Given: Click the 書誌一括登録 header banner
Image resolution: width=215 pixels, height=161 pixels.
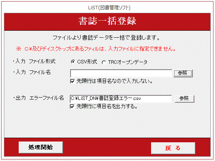Looking at the screenshot, I should click(x=107, y=22).
